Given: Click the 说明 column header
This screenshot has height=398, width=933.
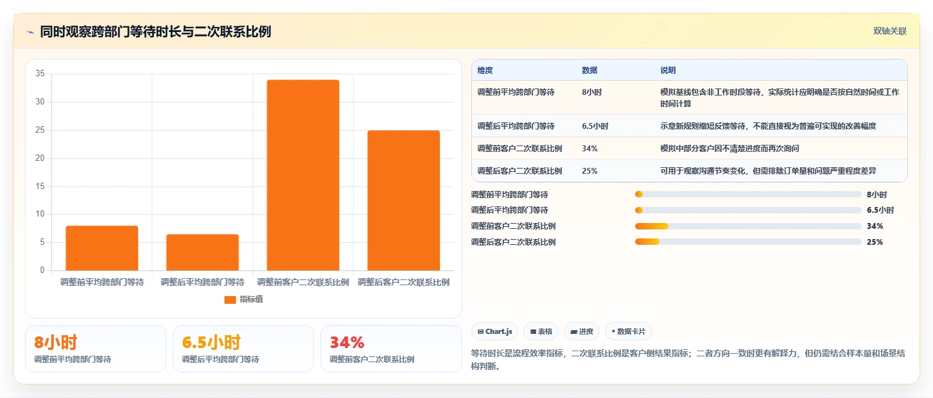Looking at the screenshot, I should [x=668, y=70].
